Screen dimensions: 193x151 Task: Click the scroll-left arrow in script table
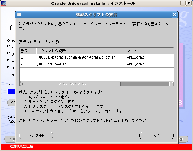22,84
